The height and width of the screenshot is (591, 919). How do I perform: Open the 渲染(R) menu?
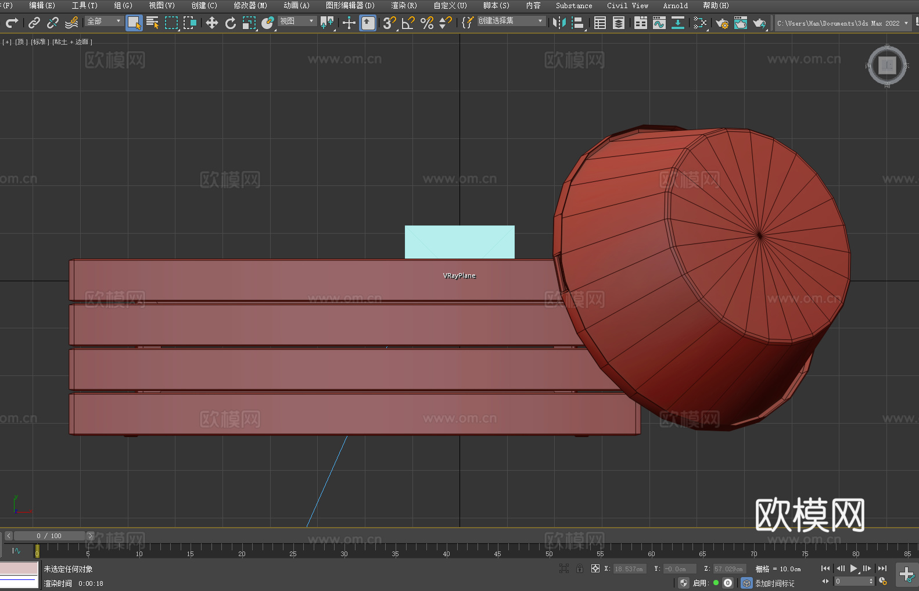coord(404,5)
